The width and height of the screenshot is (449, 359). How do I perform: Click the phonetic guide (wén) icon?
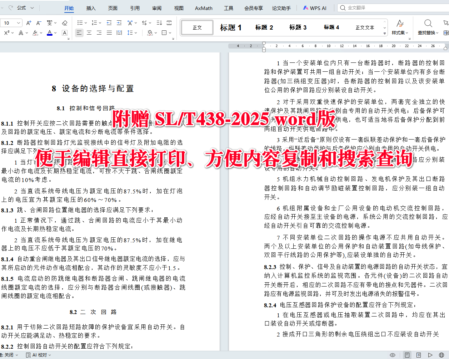pos(50,23)
